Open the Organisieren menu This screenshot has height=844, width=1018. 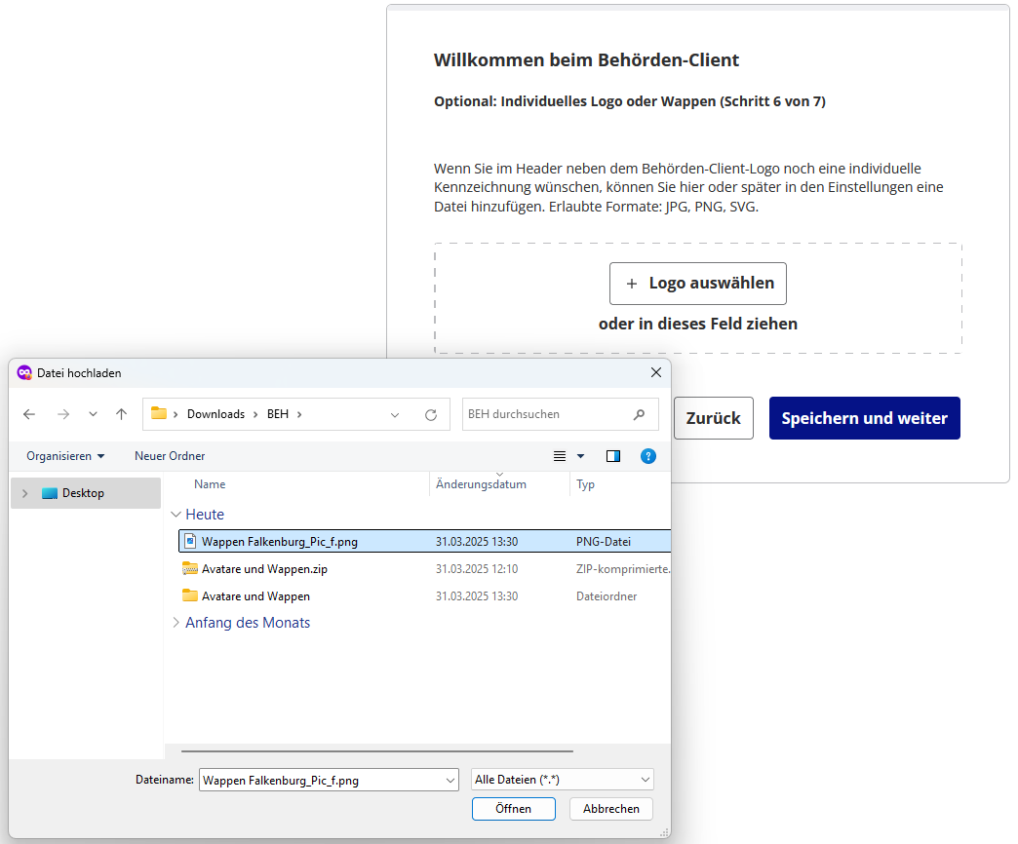(x=65, y=456)
